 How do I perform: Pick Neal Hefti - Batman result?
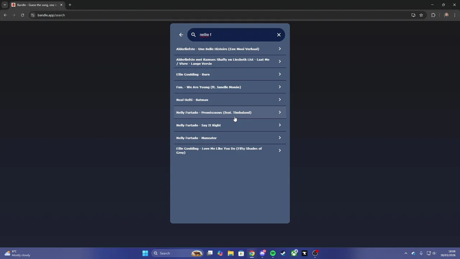point(230,100)
